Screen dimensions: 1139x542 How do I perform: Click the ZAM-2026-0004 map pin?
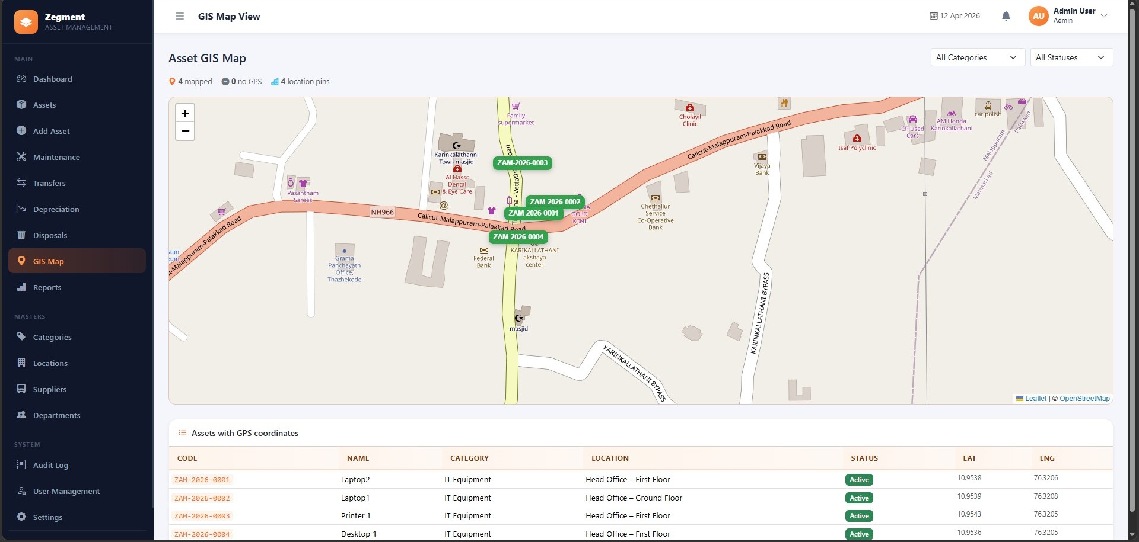pyautogui.click(x=518, y=237)
